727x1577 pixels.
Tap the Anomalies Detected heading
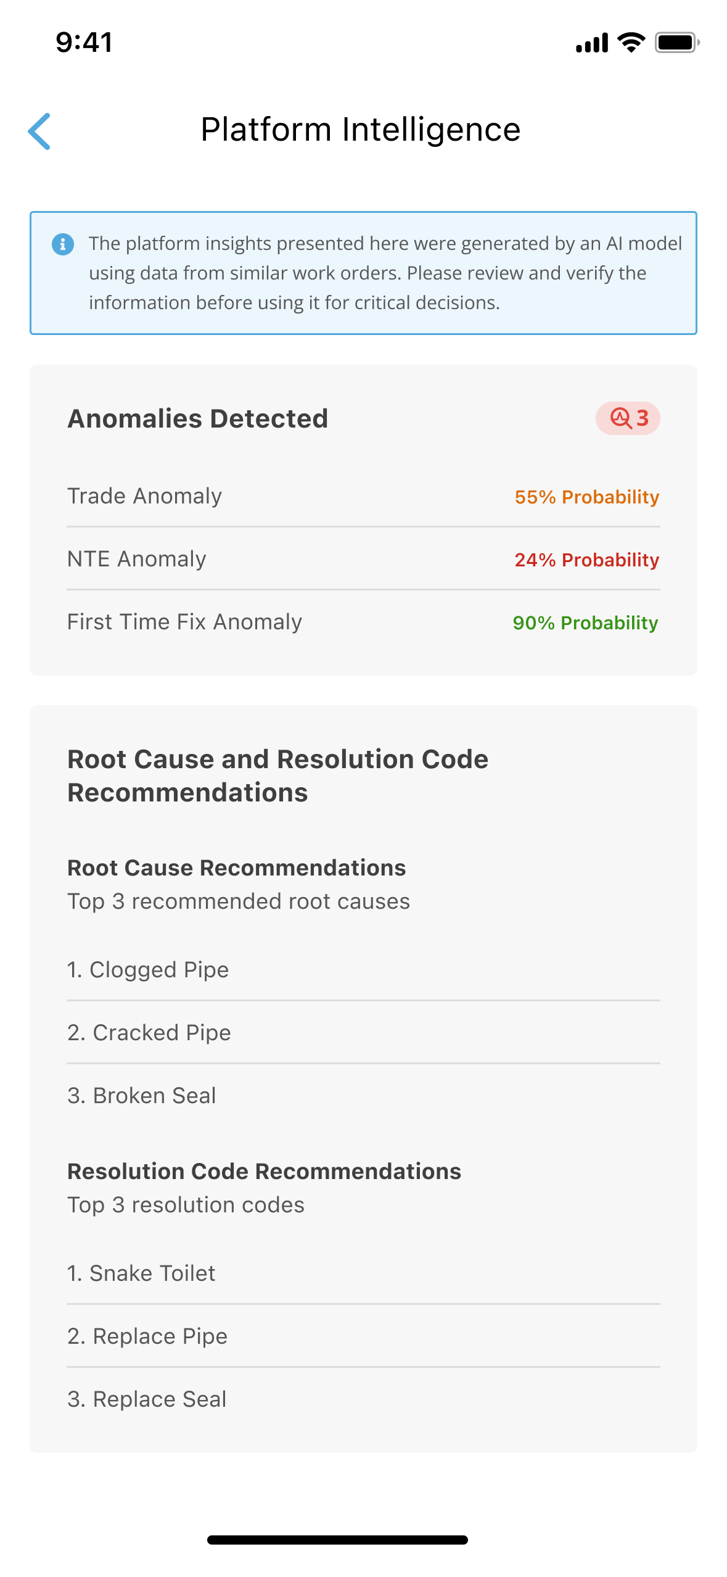(198, 418)
